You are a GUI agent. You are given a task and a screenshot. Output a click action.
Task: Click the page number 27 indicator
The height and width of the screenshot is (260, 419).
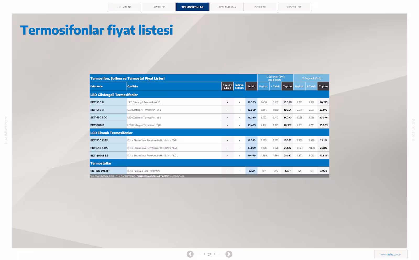tap(209, 255)
